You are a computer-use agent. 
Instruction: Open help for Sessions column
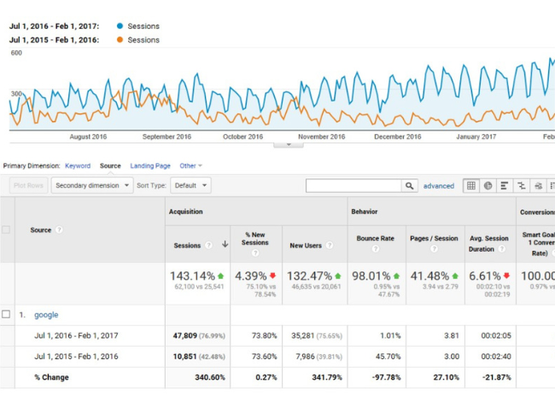click(x=209, y=245)
